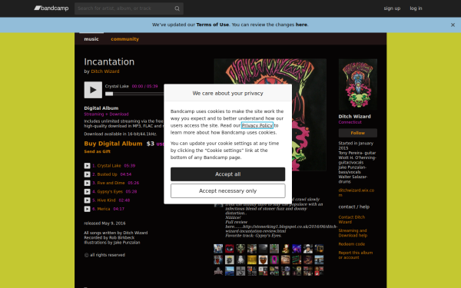Click sign up in header
This screenshot has height=288, width=461.
click(392, 8)
